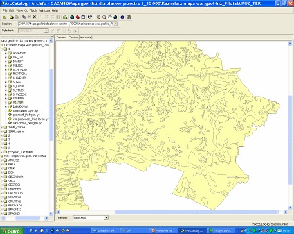Image resolution: width=294 pixels, height=234 pixels.
Task: Select the Annotation layer.lyr file
Action: point(25,111)
